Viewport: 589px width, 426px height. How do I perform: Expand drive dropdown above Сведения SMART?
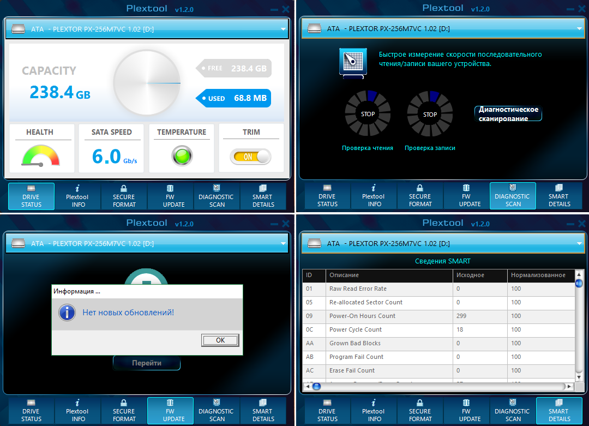[579, 243]
